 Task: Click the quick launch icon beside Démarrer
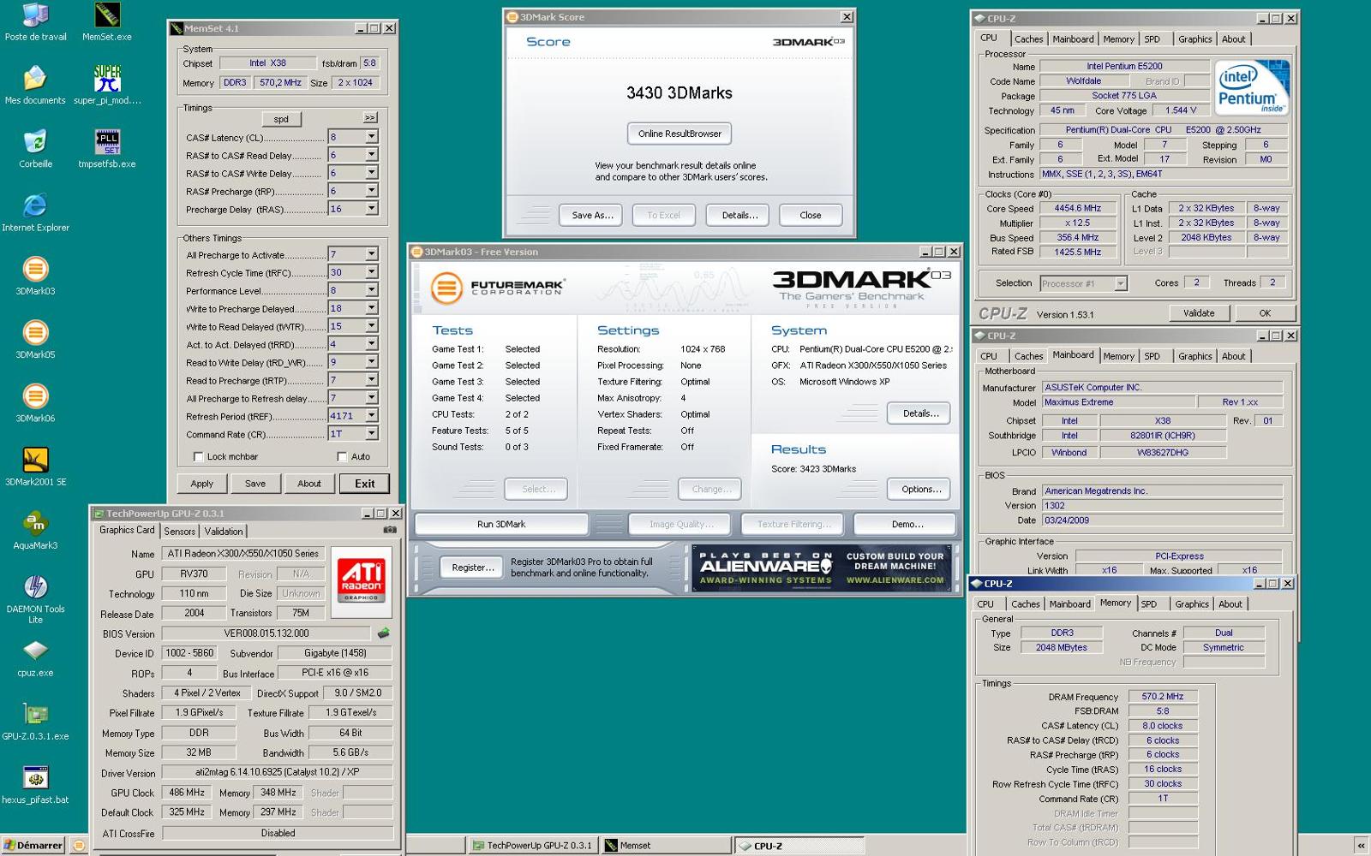[x=78, y=845]
